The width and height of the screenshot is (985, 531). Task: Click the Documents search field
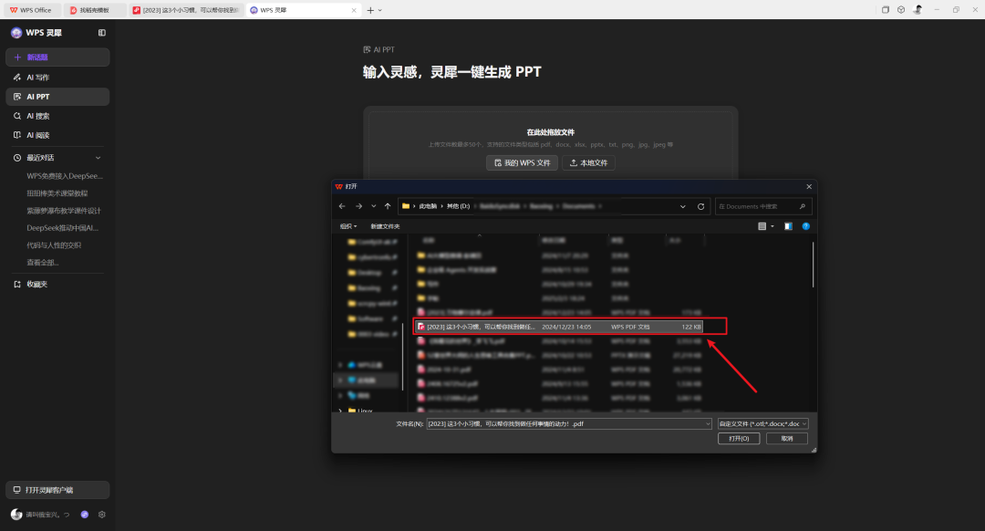762,206
